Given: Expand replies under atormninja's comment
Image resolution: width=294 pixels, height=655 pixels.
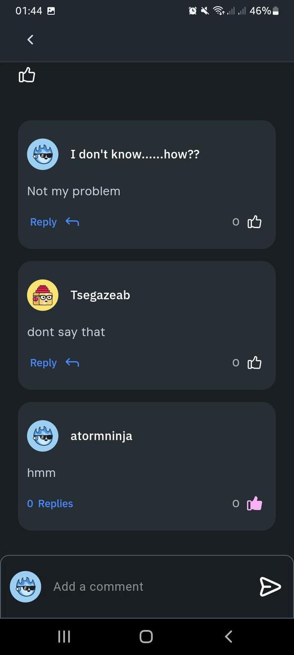Looking at the screenshot, I should point(49,503).
